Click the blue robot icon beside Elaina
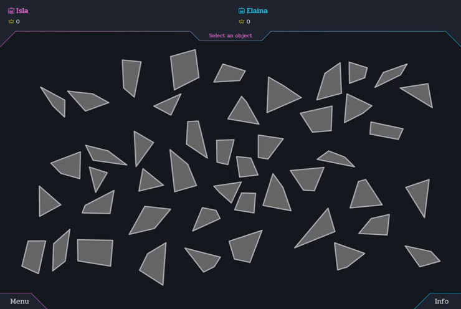The image size is (461, 309). coord(241,11)
